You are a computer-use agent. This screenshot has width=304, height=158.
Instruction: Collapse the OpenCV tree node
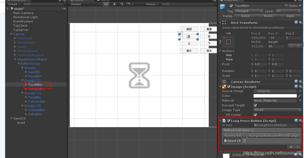click(x=11, y=118)
